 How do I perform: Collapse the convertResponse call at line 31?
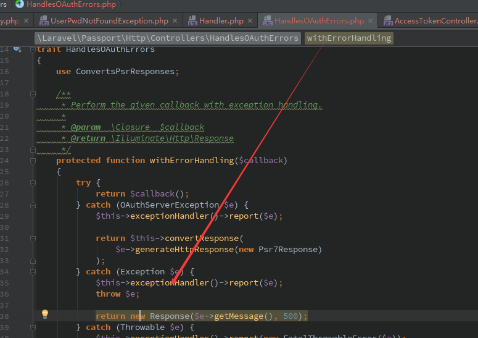pyautogui.click(x=33, y=239)
